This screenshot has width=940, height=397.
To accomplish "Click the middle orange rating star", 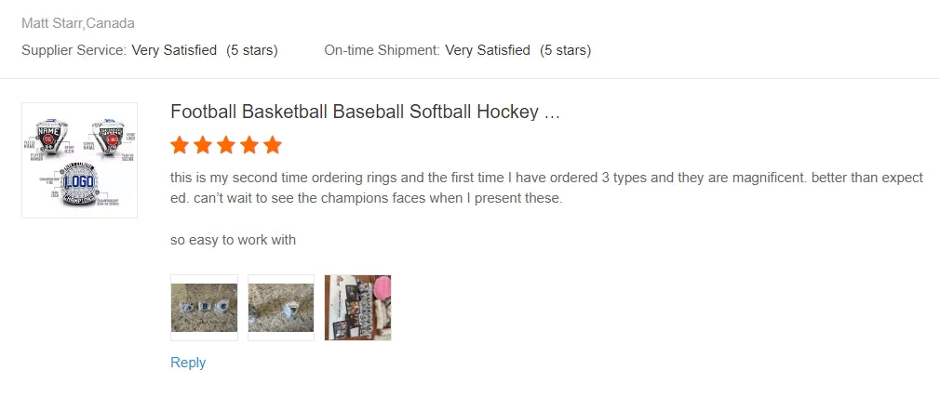I will coord(226,145).
